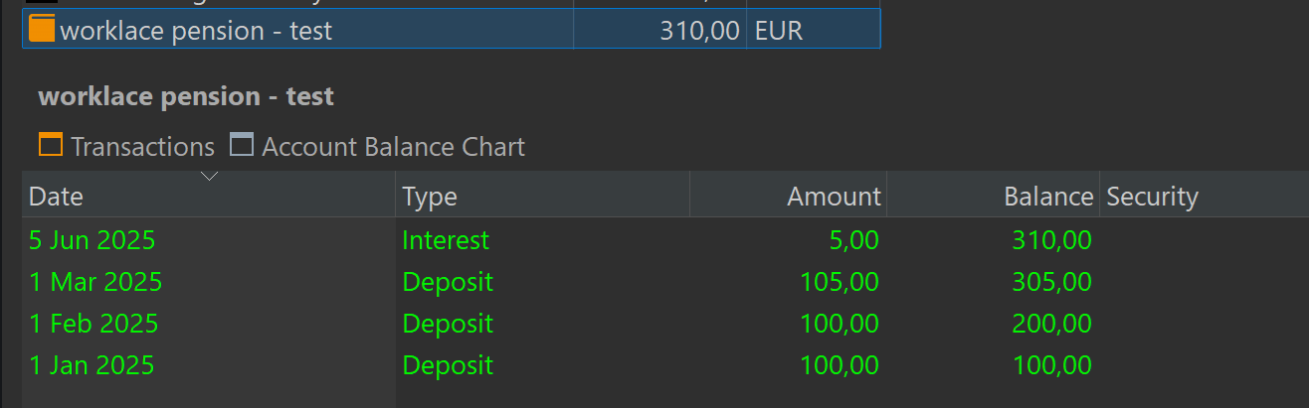Toggle the Date column sort arrow
Screen dimensions: 1309x408
[x=209, y=176]
